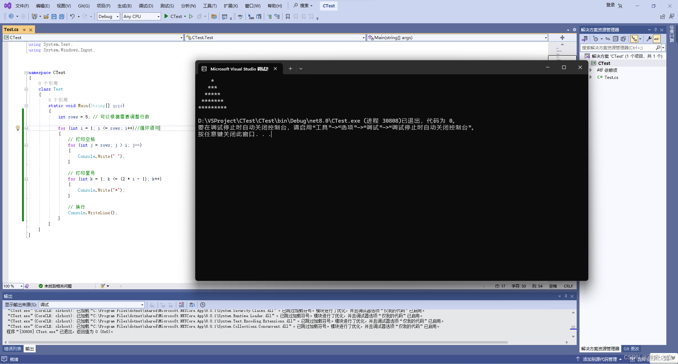Viewport: 678px width, 364px height.
Task: Toggle preview selected items in Solution Explorer
Action: [x=657, y=39]
